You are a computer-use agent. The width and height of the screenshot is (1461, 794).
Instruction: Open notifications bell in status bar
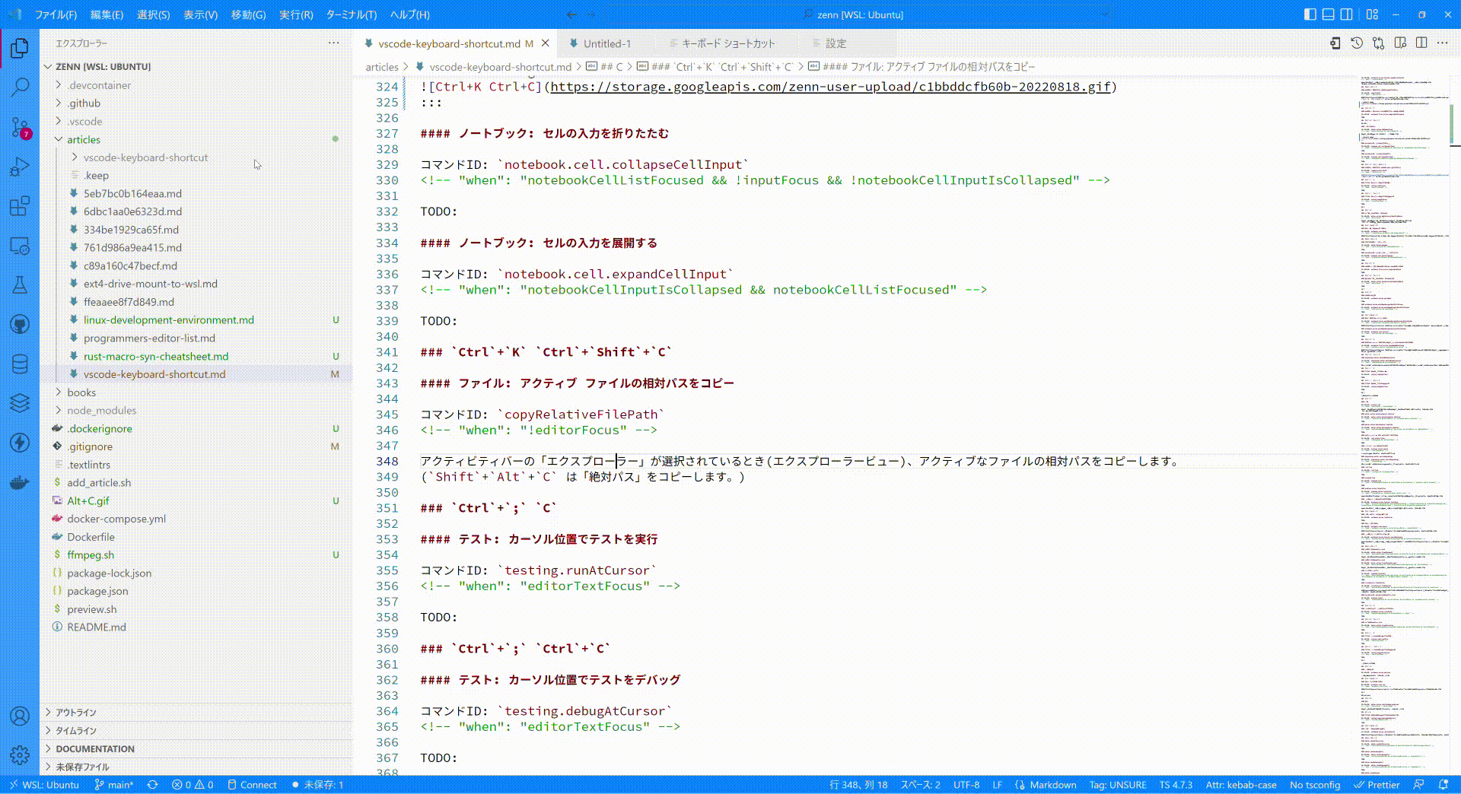pyautogui.click(x=1443, y=785)
